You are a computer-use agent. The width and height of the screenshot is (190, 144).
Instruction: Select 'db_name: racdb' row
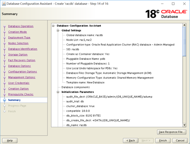[76, 125]
